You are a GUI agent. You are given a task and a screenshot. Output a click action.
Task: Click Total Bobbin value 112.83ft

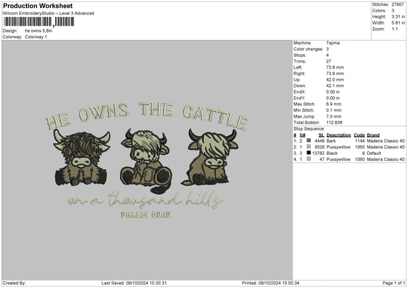click(335, 122)
